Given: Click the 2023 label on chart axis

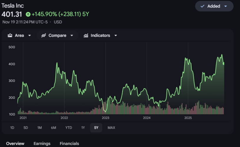Looking at the screenshot, I should coord(105,118).
